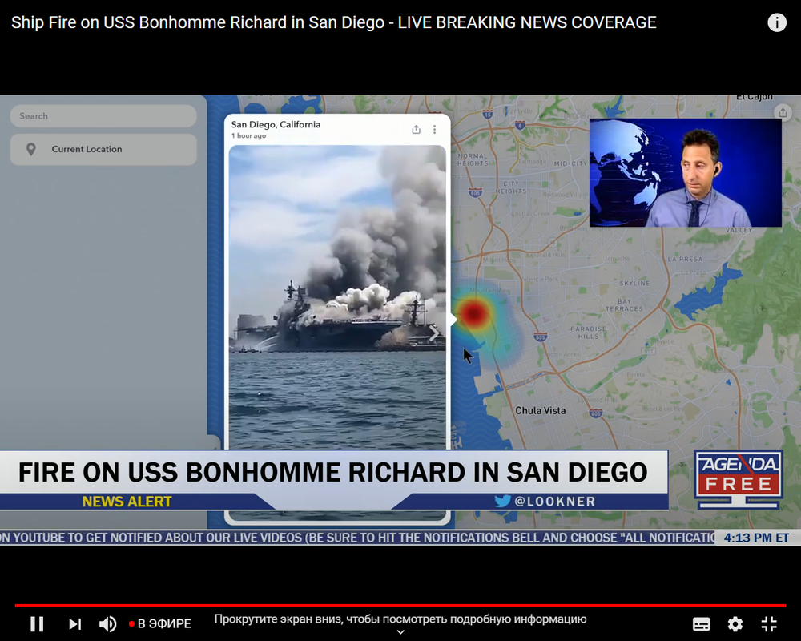Select the Current Location button
The height and width of the screenshot is (641, 801).
point(103,149)
